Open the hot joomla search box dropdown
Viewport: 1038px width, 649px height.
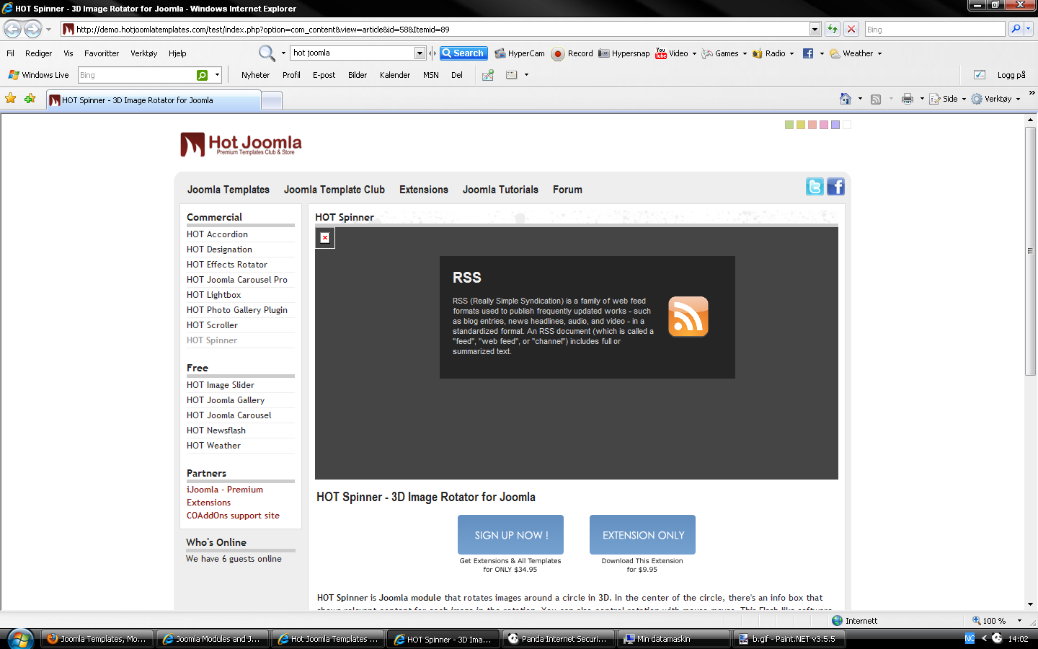(x=420, y=53)
